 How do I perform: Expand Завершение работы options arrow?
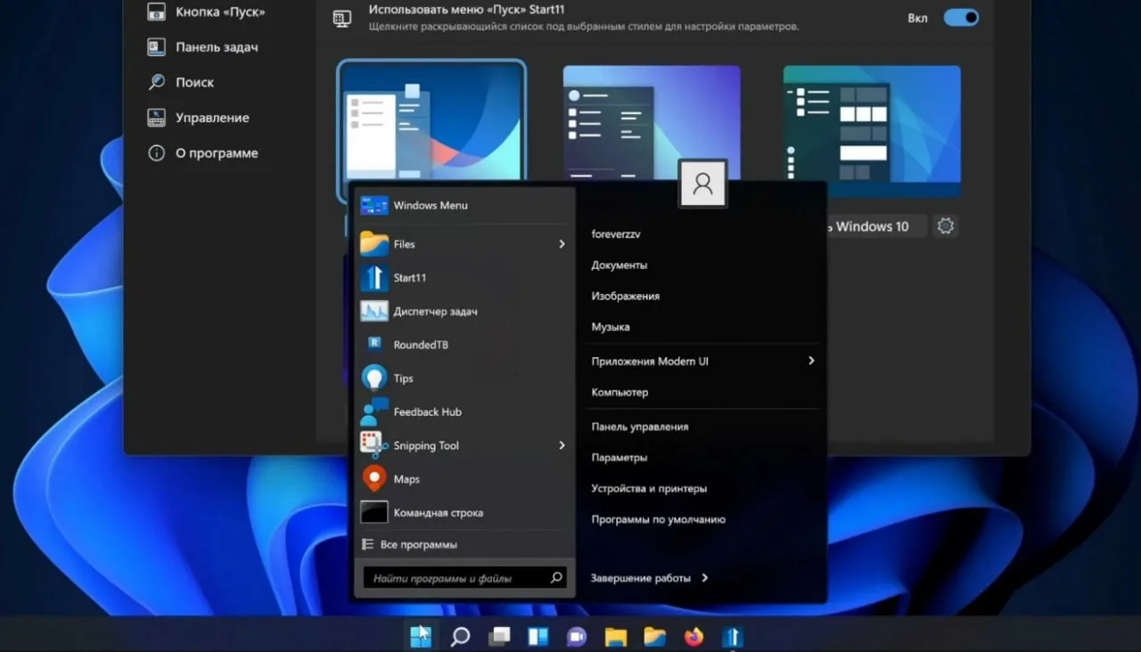(704, 578)
